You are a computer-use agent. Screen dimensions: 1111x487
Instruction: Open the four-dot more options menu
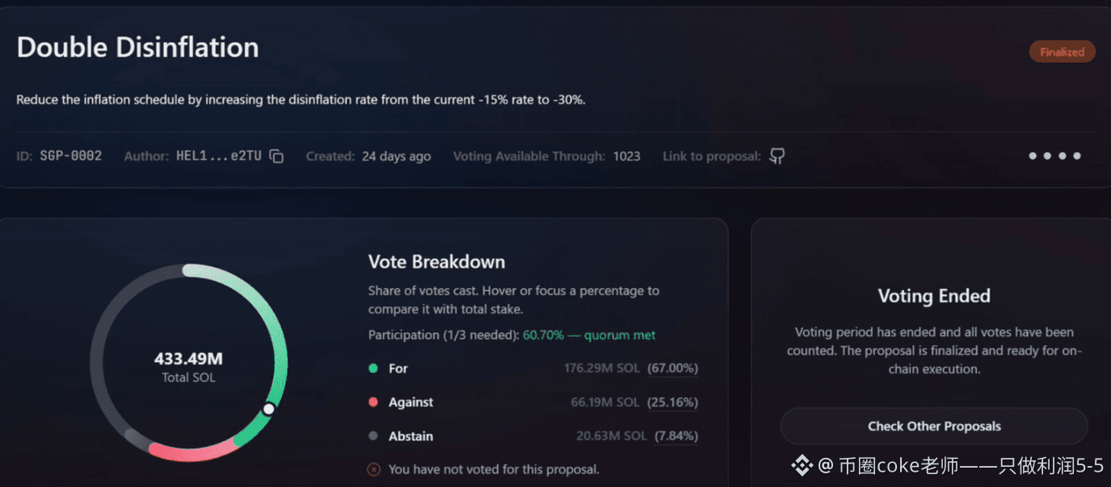(1054, 156)
